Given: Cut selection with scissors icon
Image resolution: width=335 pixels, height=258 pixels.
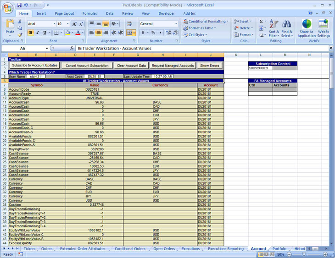Looking at the screenshot, I should tap(20, 22).
